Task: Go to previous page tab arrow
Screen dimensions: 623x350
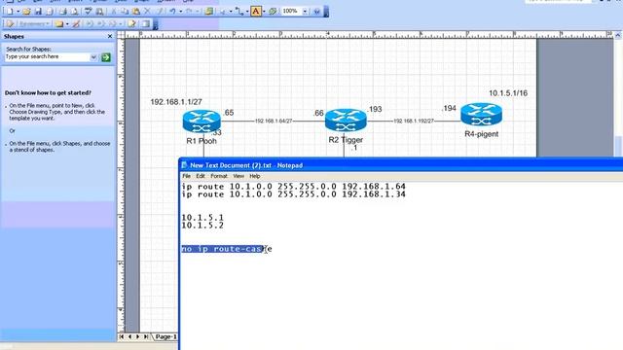Action: coord(129,336)
